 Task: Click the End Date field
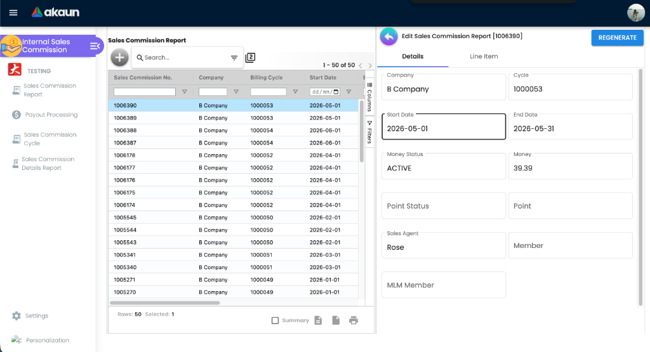coord(571,126)
